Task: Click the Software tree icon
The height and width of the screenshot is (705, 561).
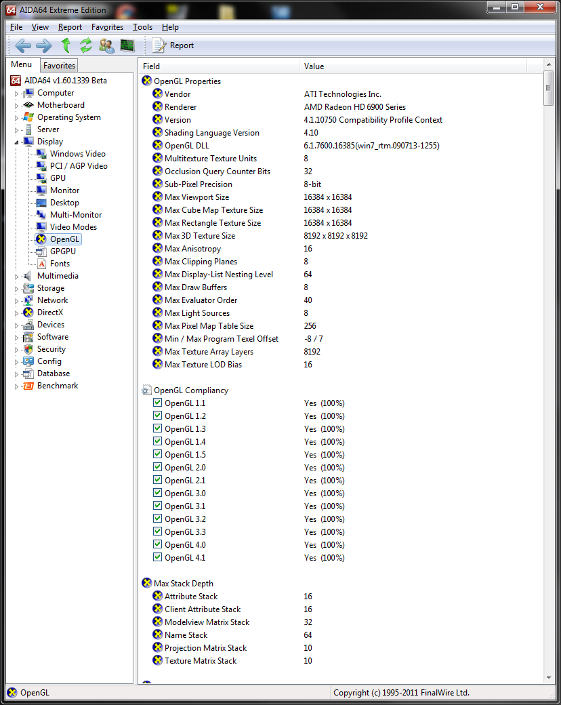Action: click(x=28, y=337)
